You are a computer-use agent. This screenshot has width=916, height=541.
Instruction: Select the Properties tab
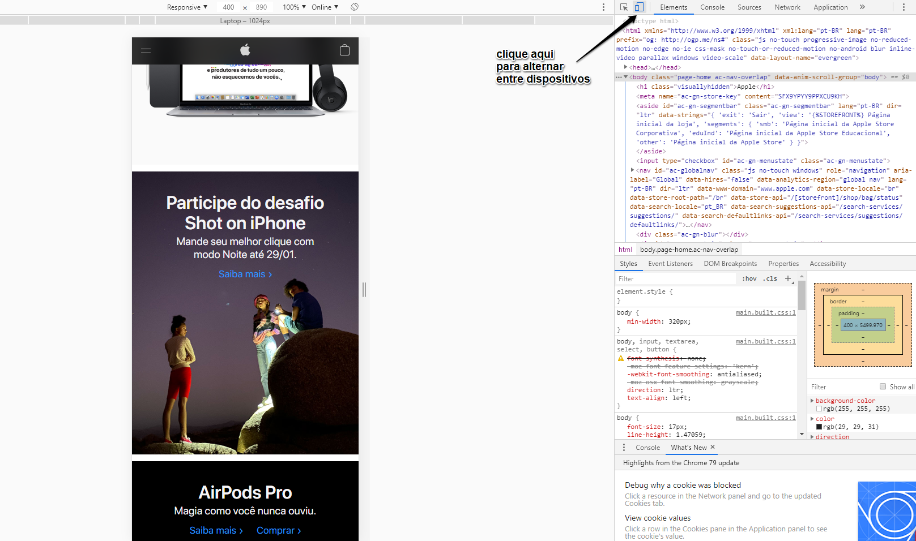(783, 264)
